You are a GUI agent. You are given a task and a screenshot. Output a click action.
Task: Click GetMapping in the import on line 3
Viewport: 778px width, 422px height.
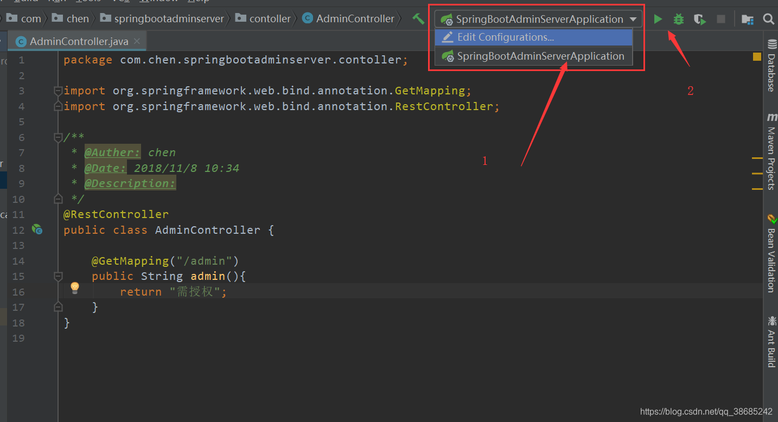point(430,91)
